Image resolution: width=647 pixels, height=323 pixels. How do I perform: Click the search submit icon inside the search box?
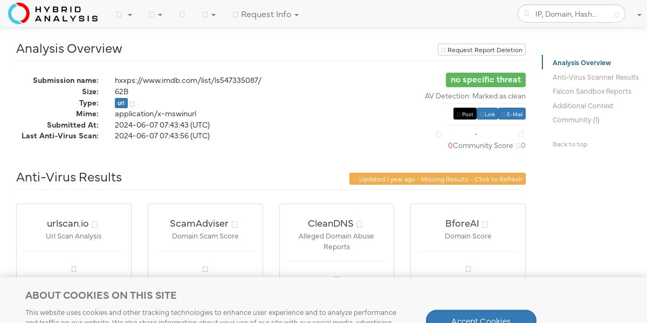617,15
